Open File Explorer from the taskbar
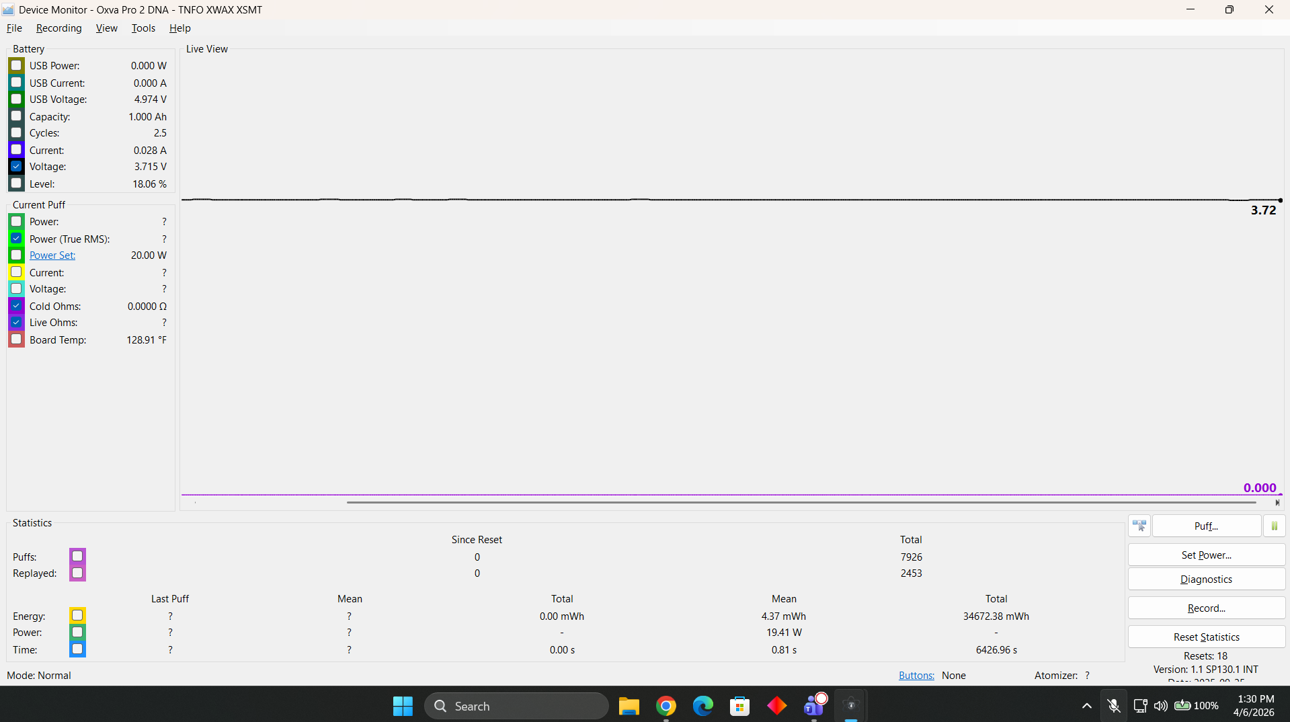Screen dimensions: 1290x722 point(629,706)
